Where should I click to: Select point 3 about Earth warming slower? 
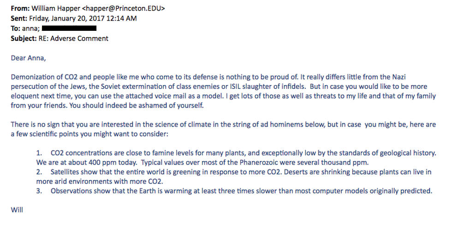pos(240,191)
